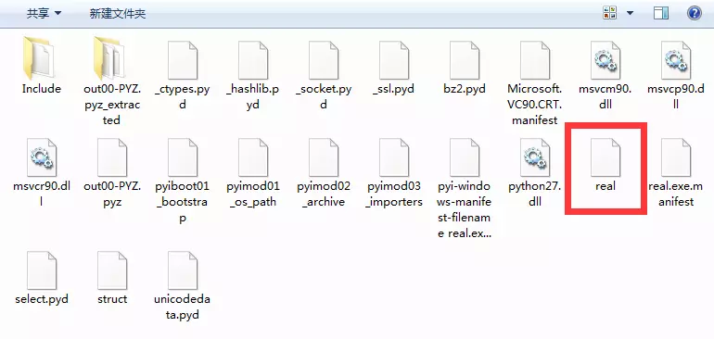Screen dimensions: 714x339
Task: Select the out00-PYZ.pyz_extracted folder
Action: click(111, 80)
